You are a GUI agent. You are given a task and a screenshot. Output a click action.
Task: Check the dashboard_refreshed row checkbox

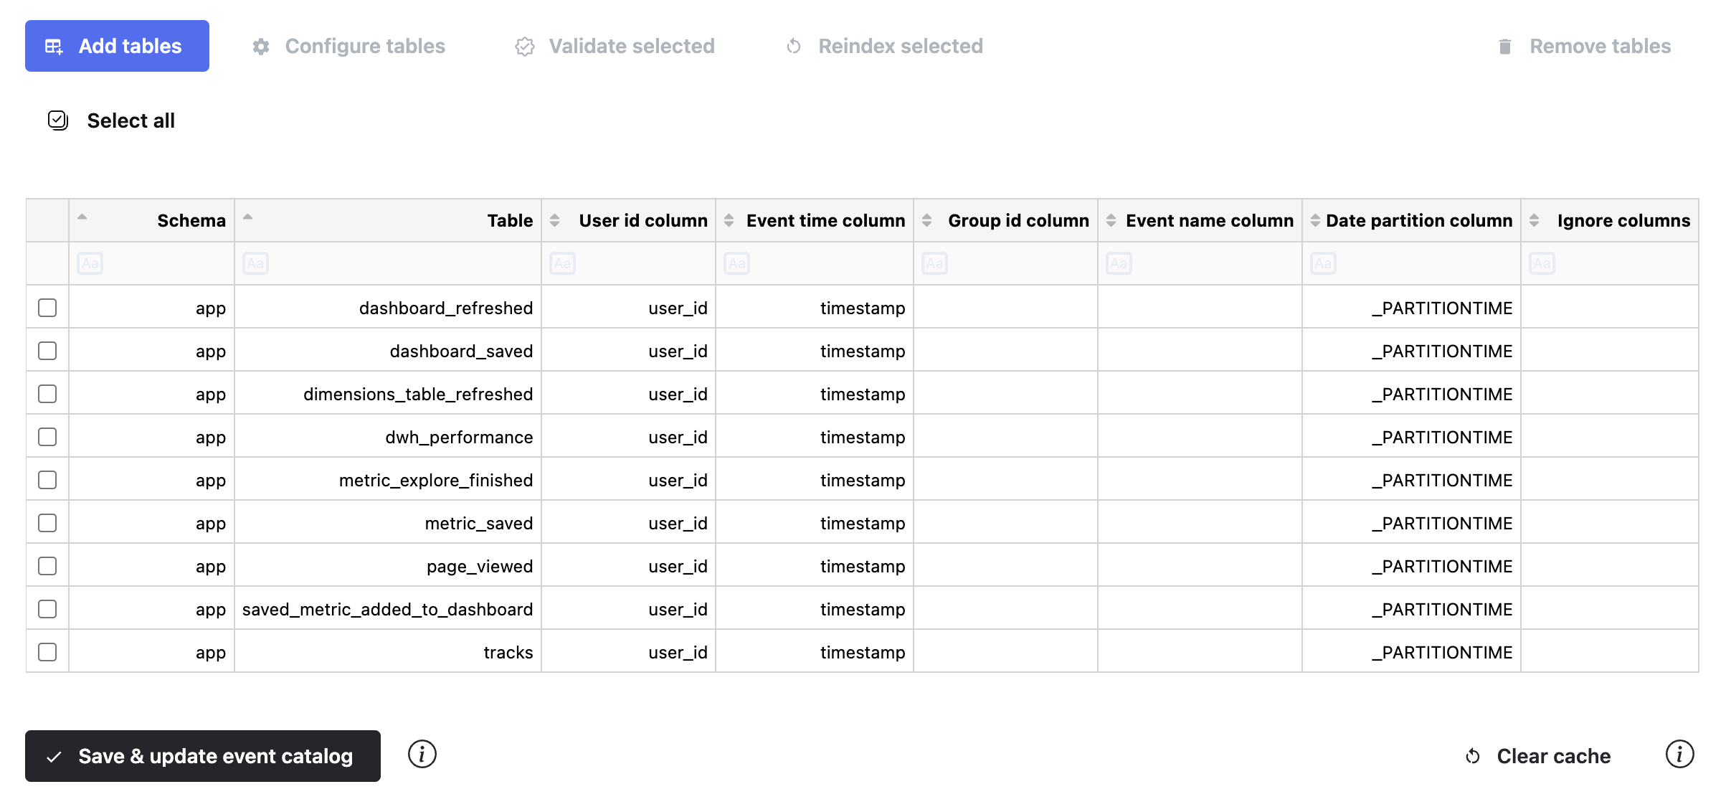coord(47,308)
